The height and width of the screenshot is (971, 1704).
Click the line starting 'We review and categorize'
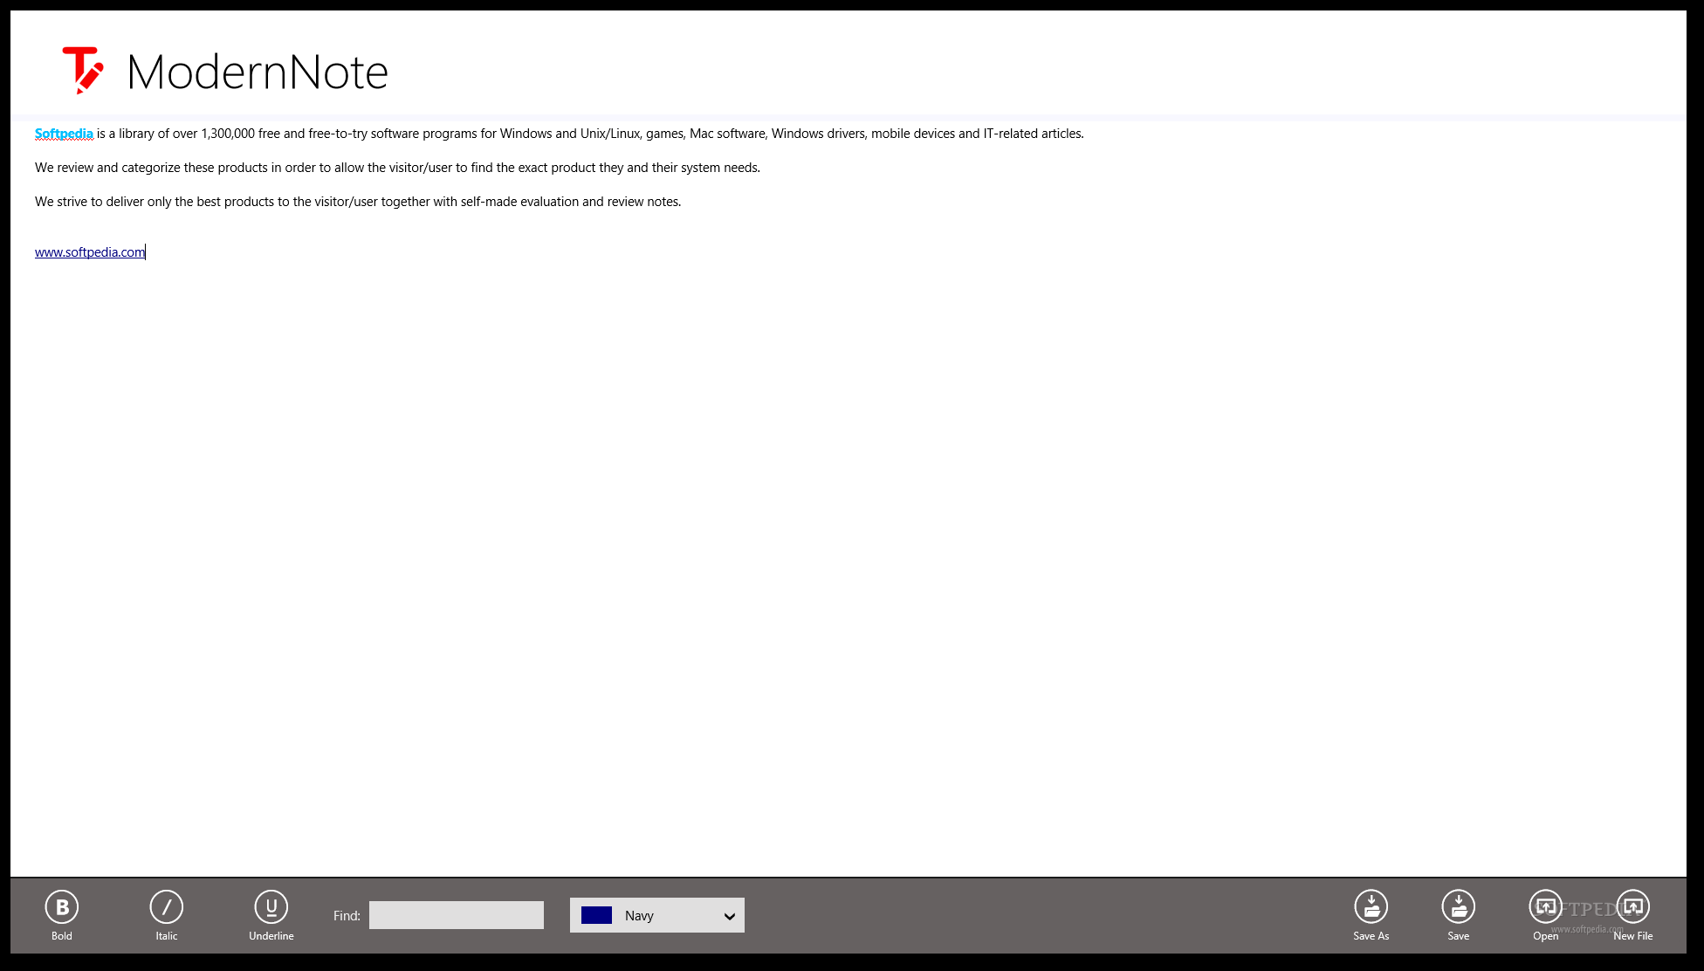click(x=397, y=168)
